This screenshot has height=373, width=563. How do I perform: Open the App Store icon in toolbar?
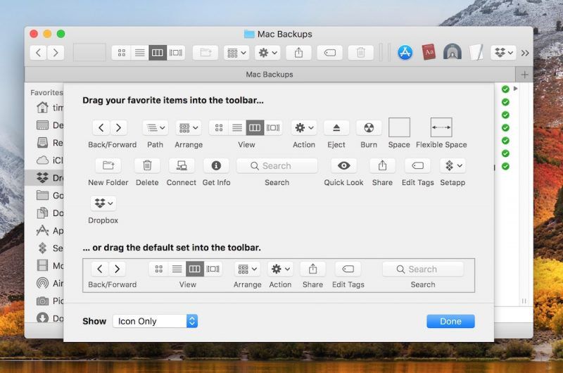tap(405, 53)
